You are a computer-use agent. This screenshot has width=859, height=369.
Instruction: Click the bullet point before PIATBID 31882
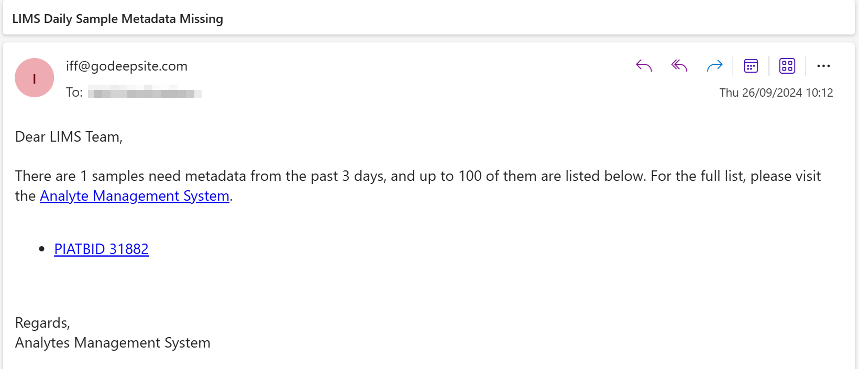click(42, 249)
